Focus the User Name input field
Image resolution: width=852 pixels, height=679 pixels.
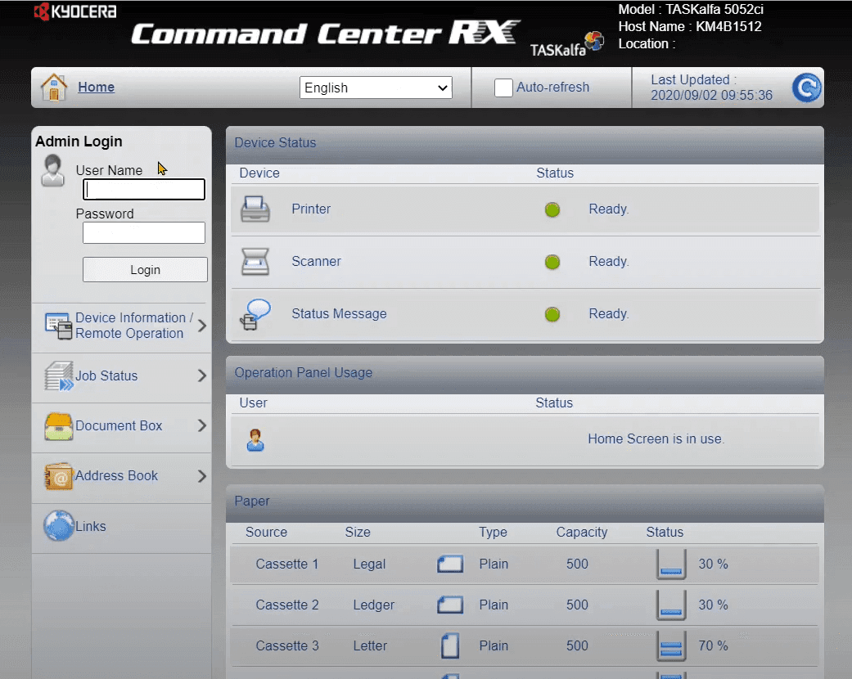(144, 190)
